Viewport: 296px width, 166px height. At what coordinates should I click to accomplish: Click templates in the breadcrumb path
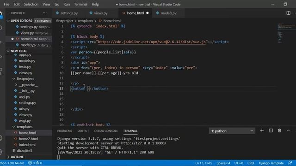(85, 21)
